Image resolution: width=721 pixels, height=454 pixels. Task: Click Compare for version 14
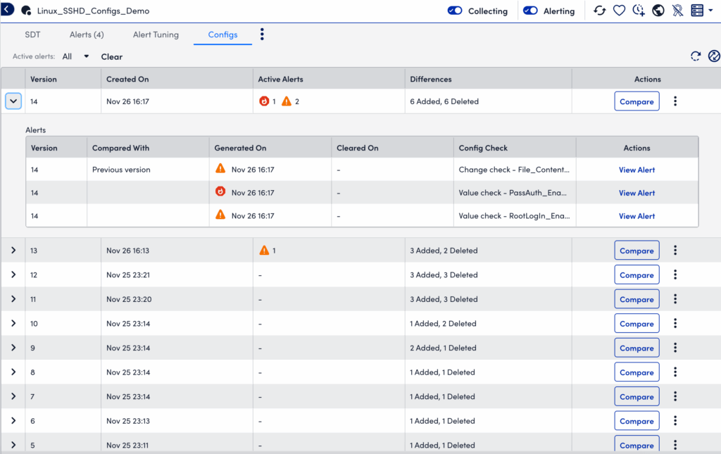637,101
